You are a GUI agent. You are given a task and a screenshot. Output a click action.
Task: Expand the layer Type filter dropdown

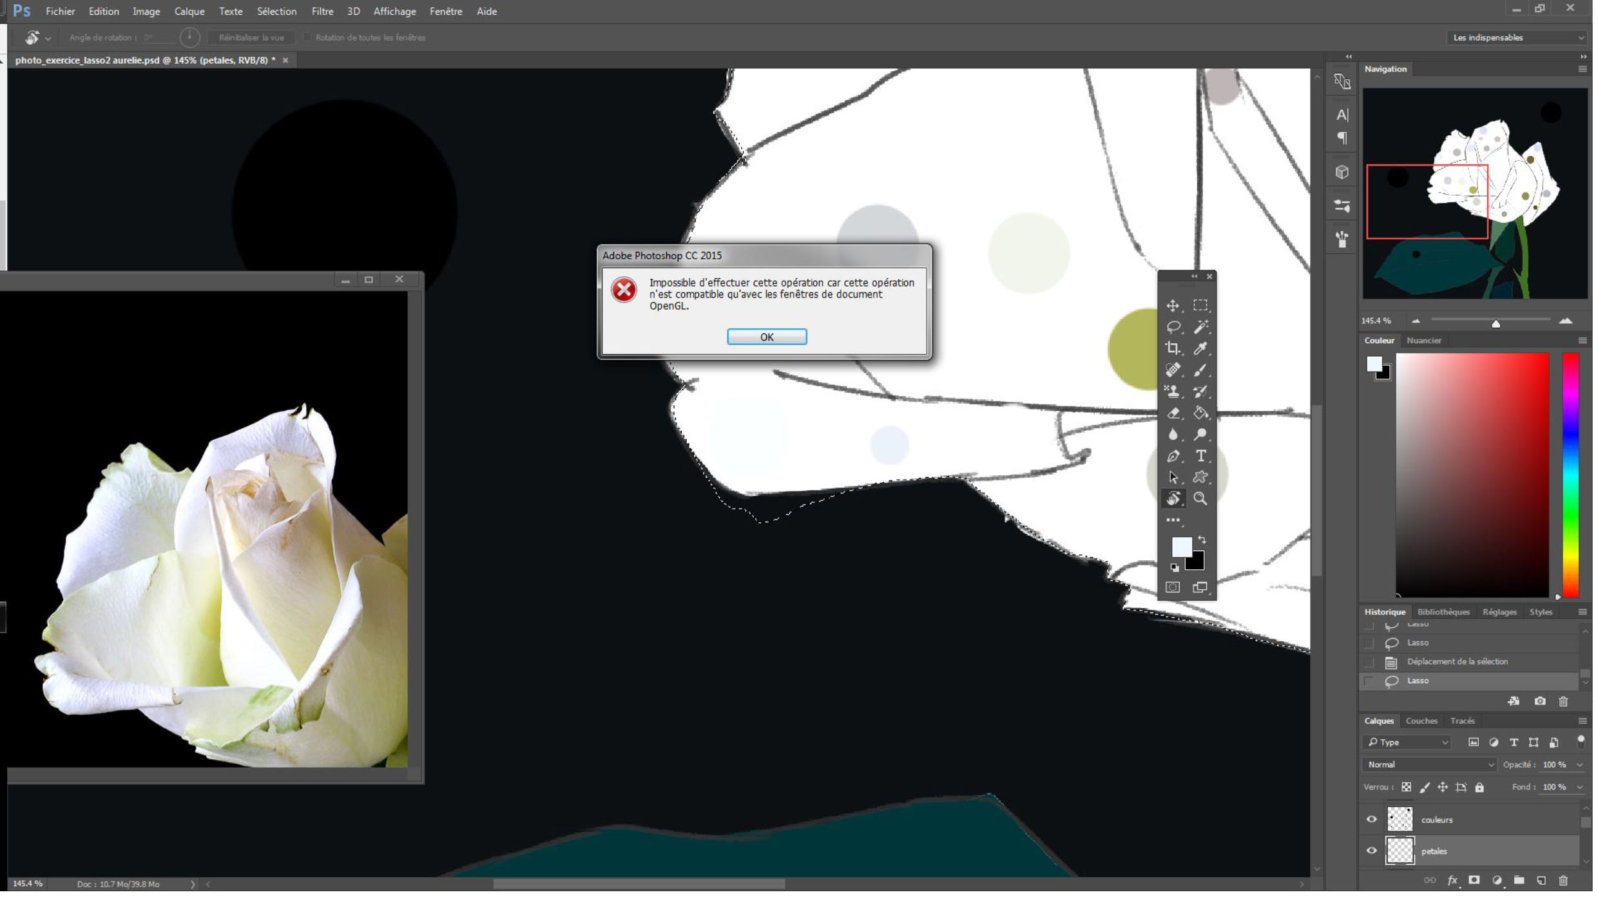pyautogui.click(x=1407, y=742)
